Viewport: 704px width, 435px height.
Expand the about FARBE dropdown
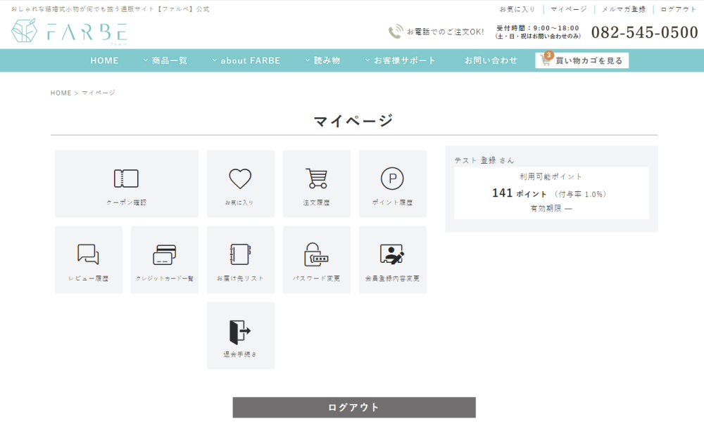tap(250, 60)
